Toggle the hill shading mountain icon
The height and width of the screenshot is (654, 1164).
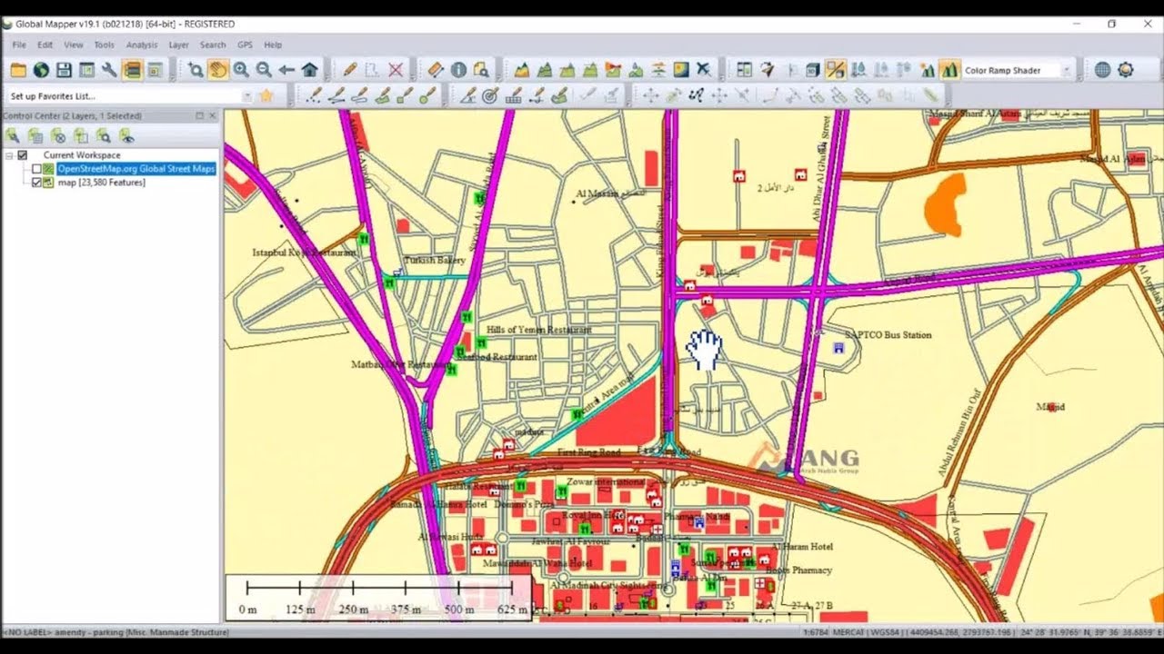949,70
